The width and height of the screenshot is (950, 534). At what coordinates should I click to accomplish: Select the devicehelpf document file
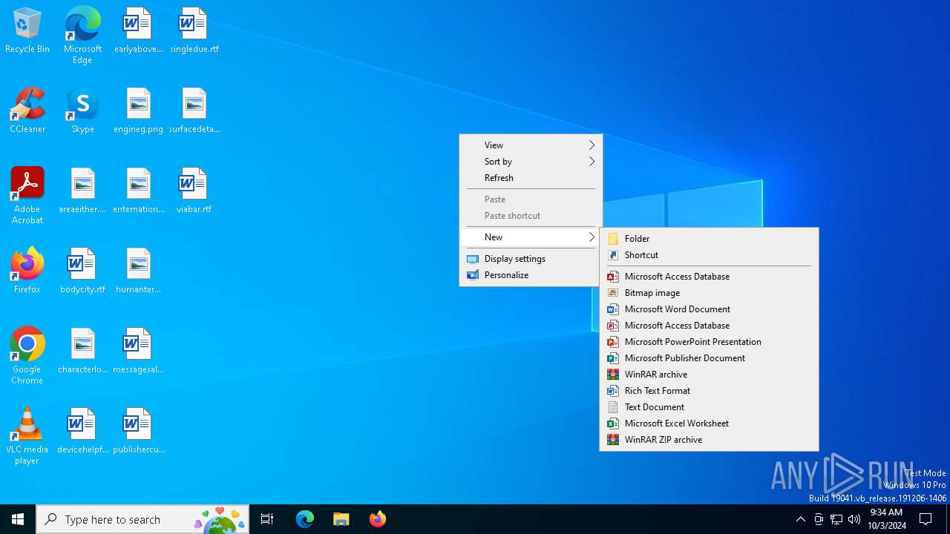[82, 432]
